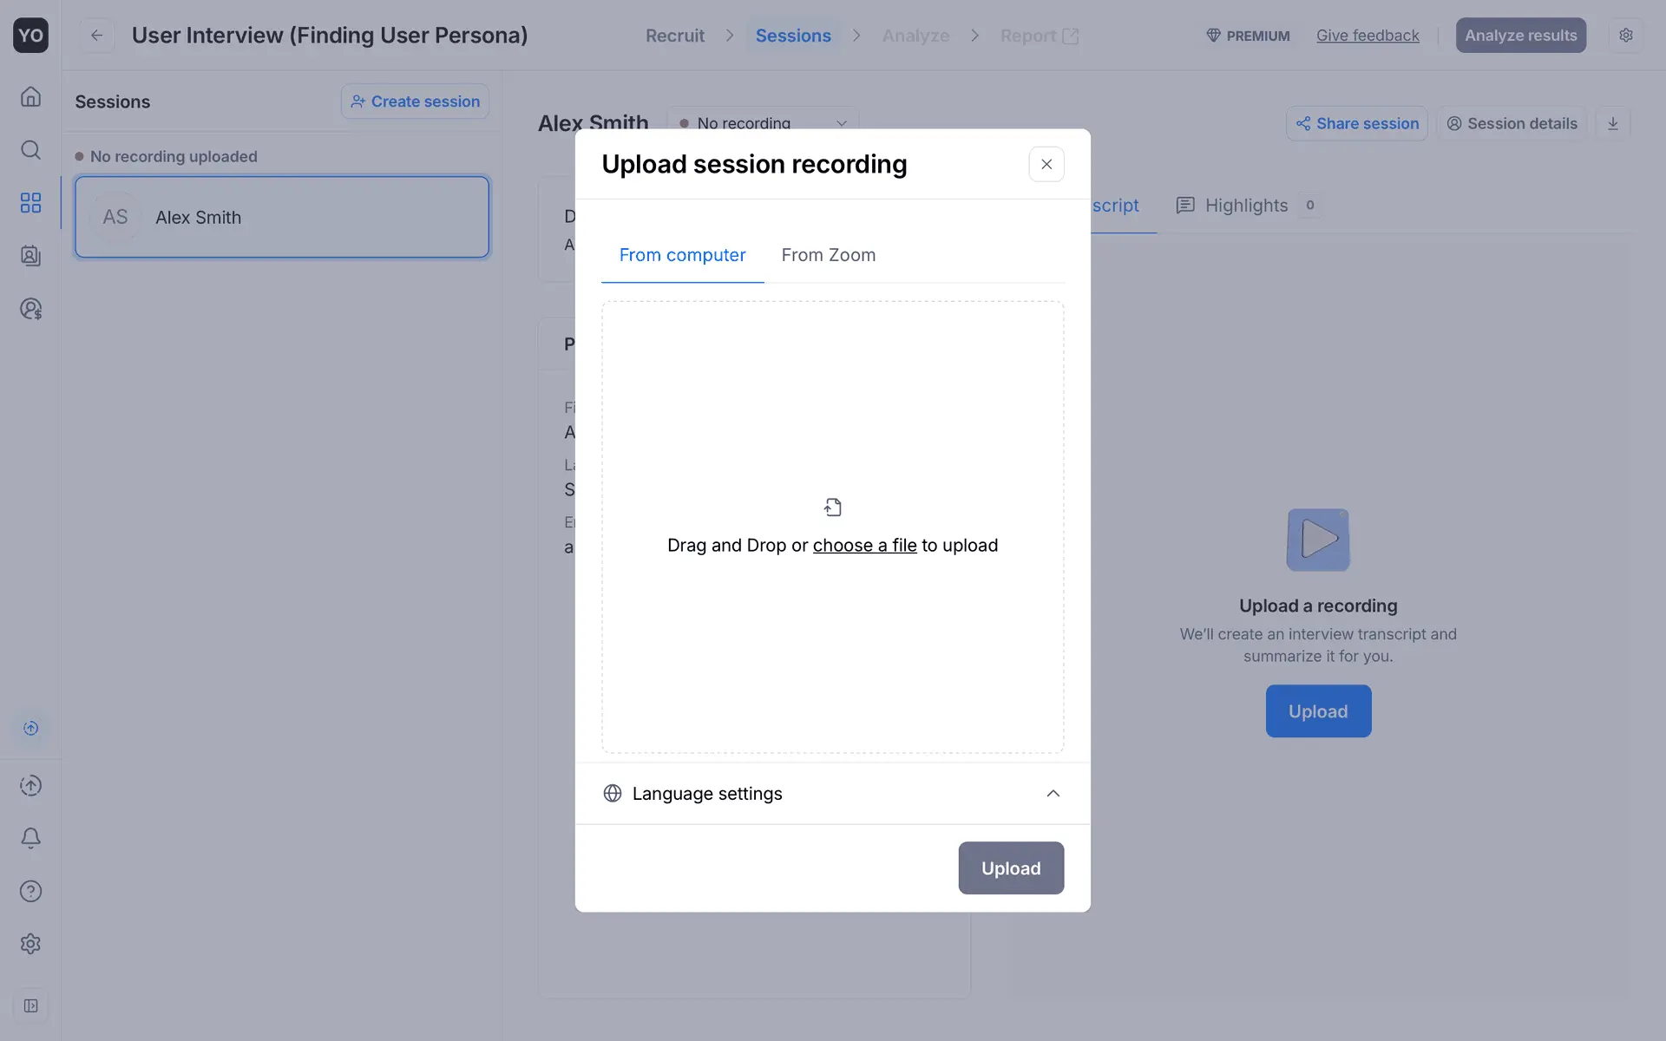Open search from the sidebar
Image resolution: width=1666 pixels, height=1041 pixels.
30,150
